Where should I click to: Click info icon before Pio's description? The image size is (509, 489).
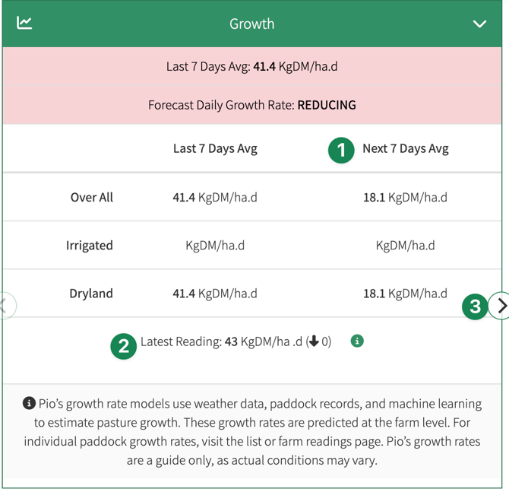click(x=29, y=403)
